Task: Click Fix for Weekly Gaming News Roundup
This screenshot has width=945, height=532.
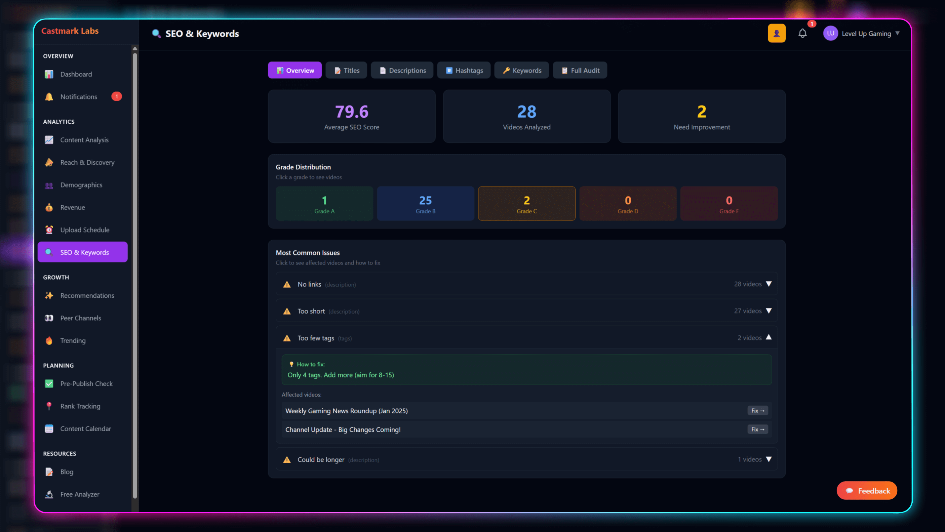Action: click(757, 411)
